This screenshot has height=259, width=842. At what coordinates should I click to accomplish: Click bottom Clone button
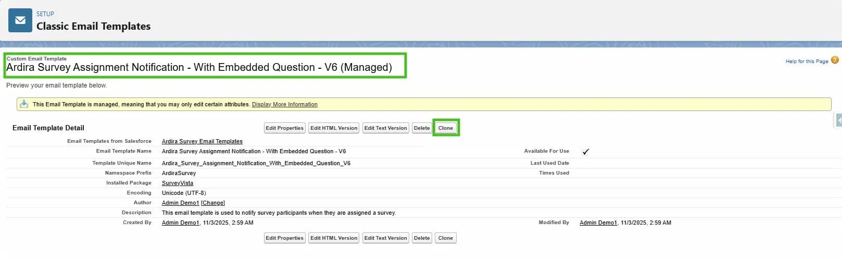pyautogui.click(x=446, y=238)
